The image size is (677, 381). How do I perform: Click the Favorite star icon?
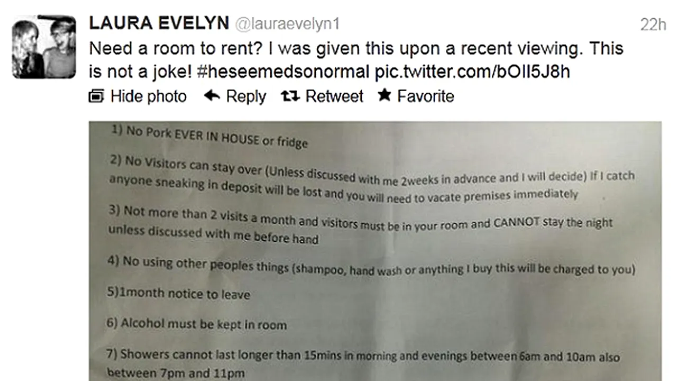point(384,96)
